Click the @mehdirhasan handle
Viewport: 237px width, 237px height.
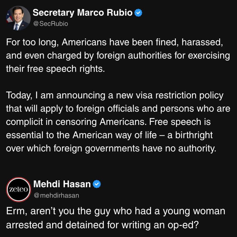click(x=56, y=195)
